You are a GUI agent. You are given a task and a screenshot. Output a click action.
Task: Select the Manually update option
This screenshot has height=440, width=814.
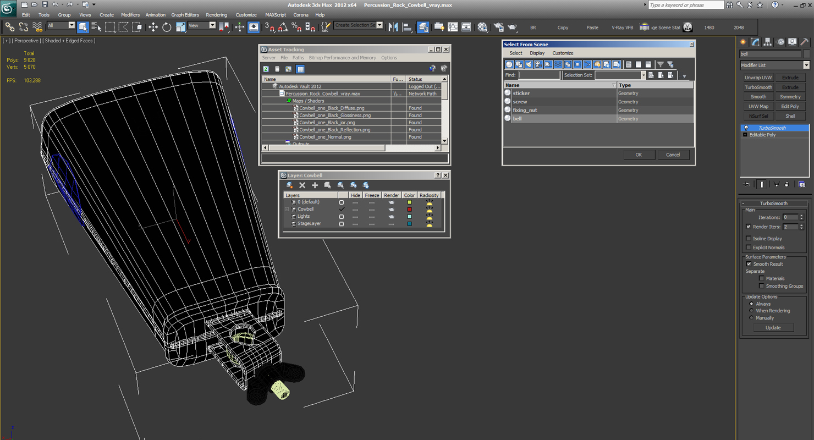click(x=751, y=318)
